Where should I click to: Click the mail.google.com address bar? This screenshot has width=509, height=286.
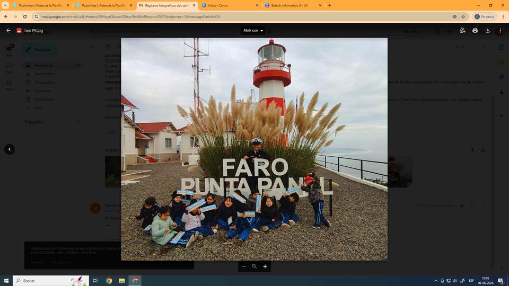[x=243, y=16]
